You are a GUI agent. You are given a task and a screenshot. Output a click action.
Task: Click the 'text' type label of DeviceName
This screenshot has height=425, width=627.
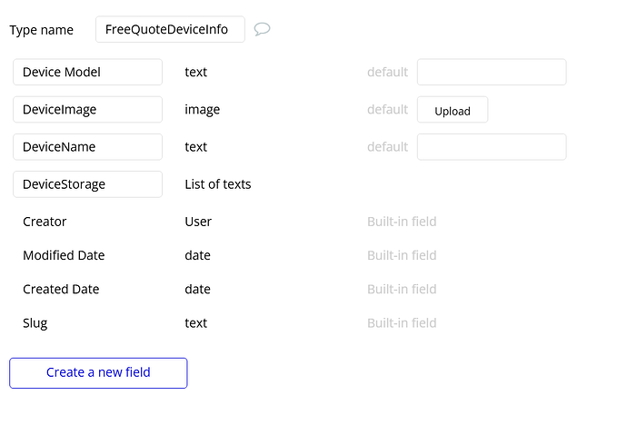tap(195, 147)
